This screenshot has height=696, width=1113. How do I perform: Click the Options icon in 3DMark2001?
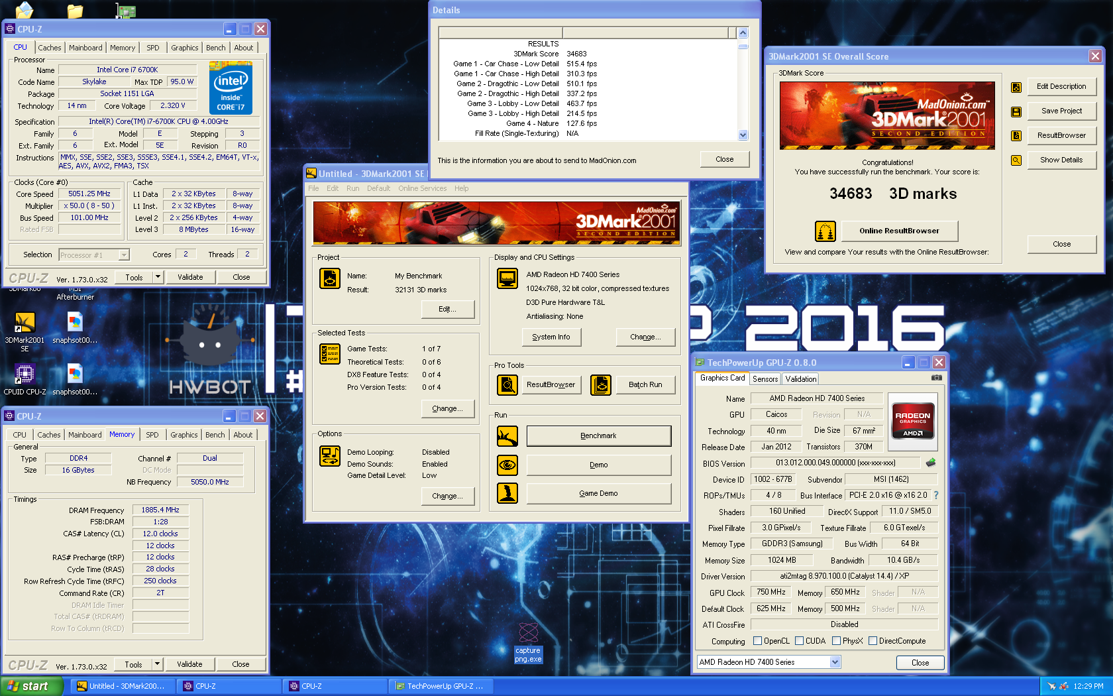click(329, 456)
